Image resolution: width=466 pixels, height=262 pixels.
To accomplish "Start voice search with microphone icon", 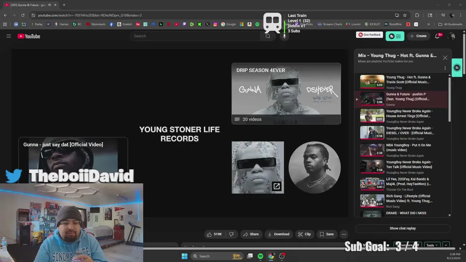I will click(x=284, y=36).
